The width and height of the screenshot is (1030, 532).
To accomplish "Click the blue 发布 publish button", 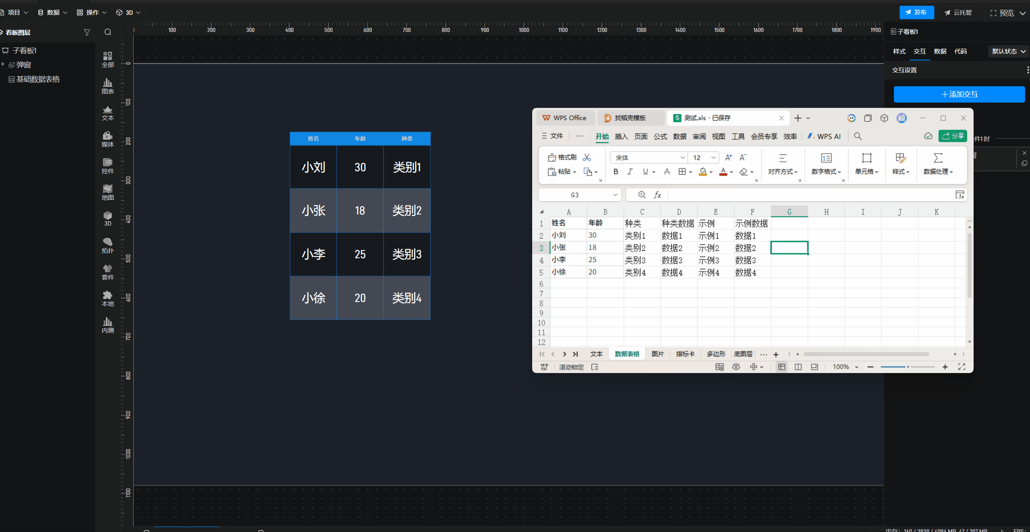I will [916, 12].
